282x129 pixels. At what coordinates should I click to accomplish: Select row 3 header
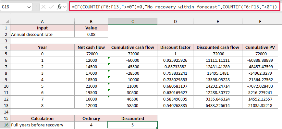(5, 41)
